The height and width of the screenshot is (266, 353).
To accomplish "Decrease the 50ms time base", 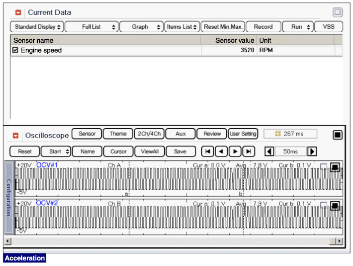I will 269,151.
